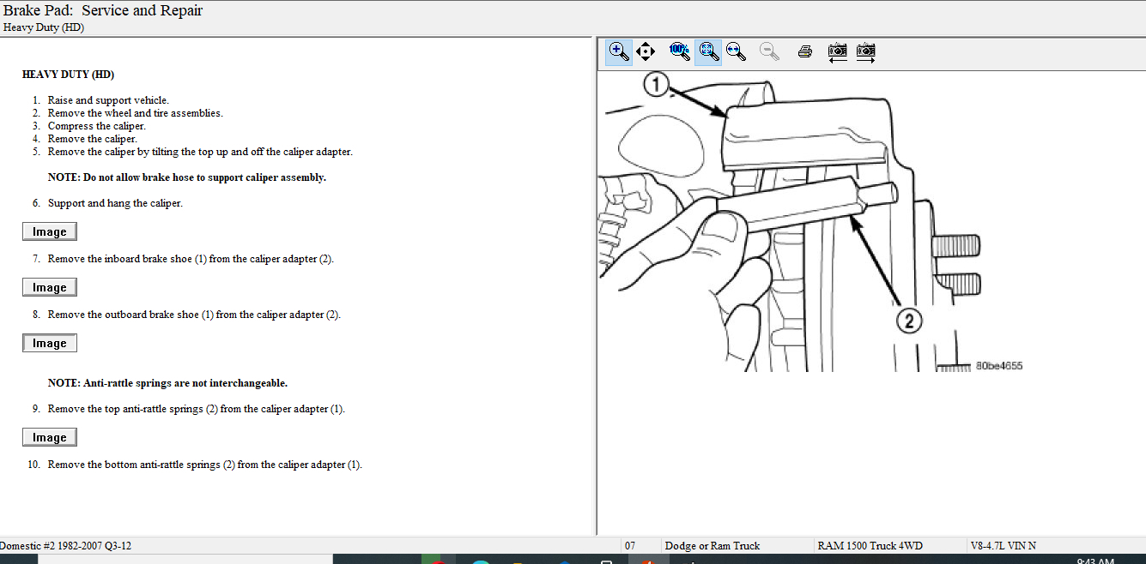
Task: Go to previous image camera icon
Action: click(837, 51)
